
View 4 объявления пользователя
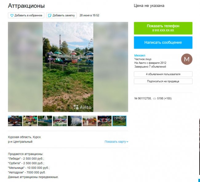coord(163,74)
